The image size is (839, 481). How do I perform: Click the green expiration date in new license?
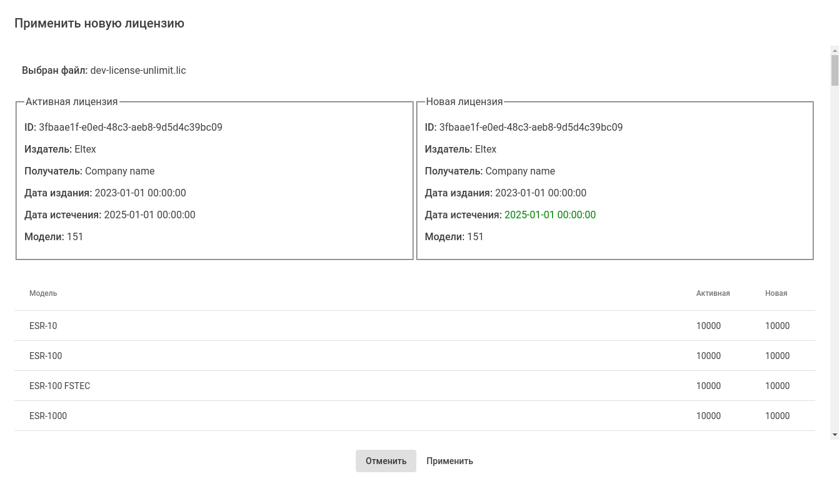[550, 215]
